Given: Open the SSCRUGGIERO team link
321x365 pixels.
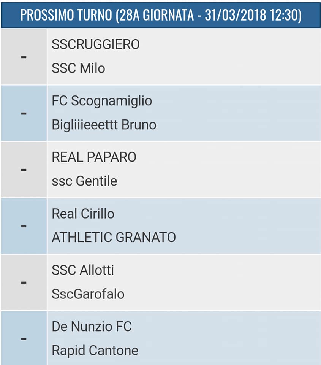Looking at the screenshot, I should click(95, 44).
